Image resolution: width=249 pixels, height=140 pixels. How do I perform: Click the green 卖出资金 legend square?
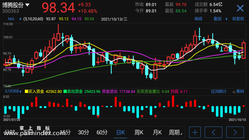pos(65,91)
